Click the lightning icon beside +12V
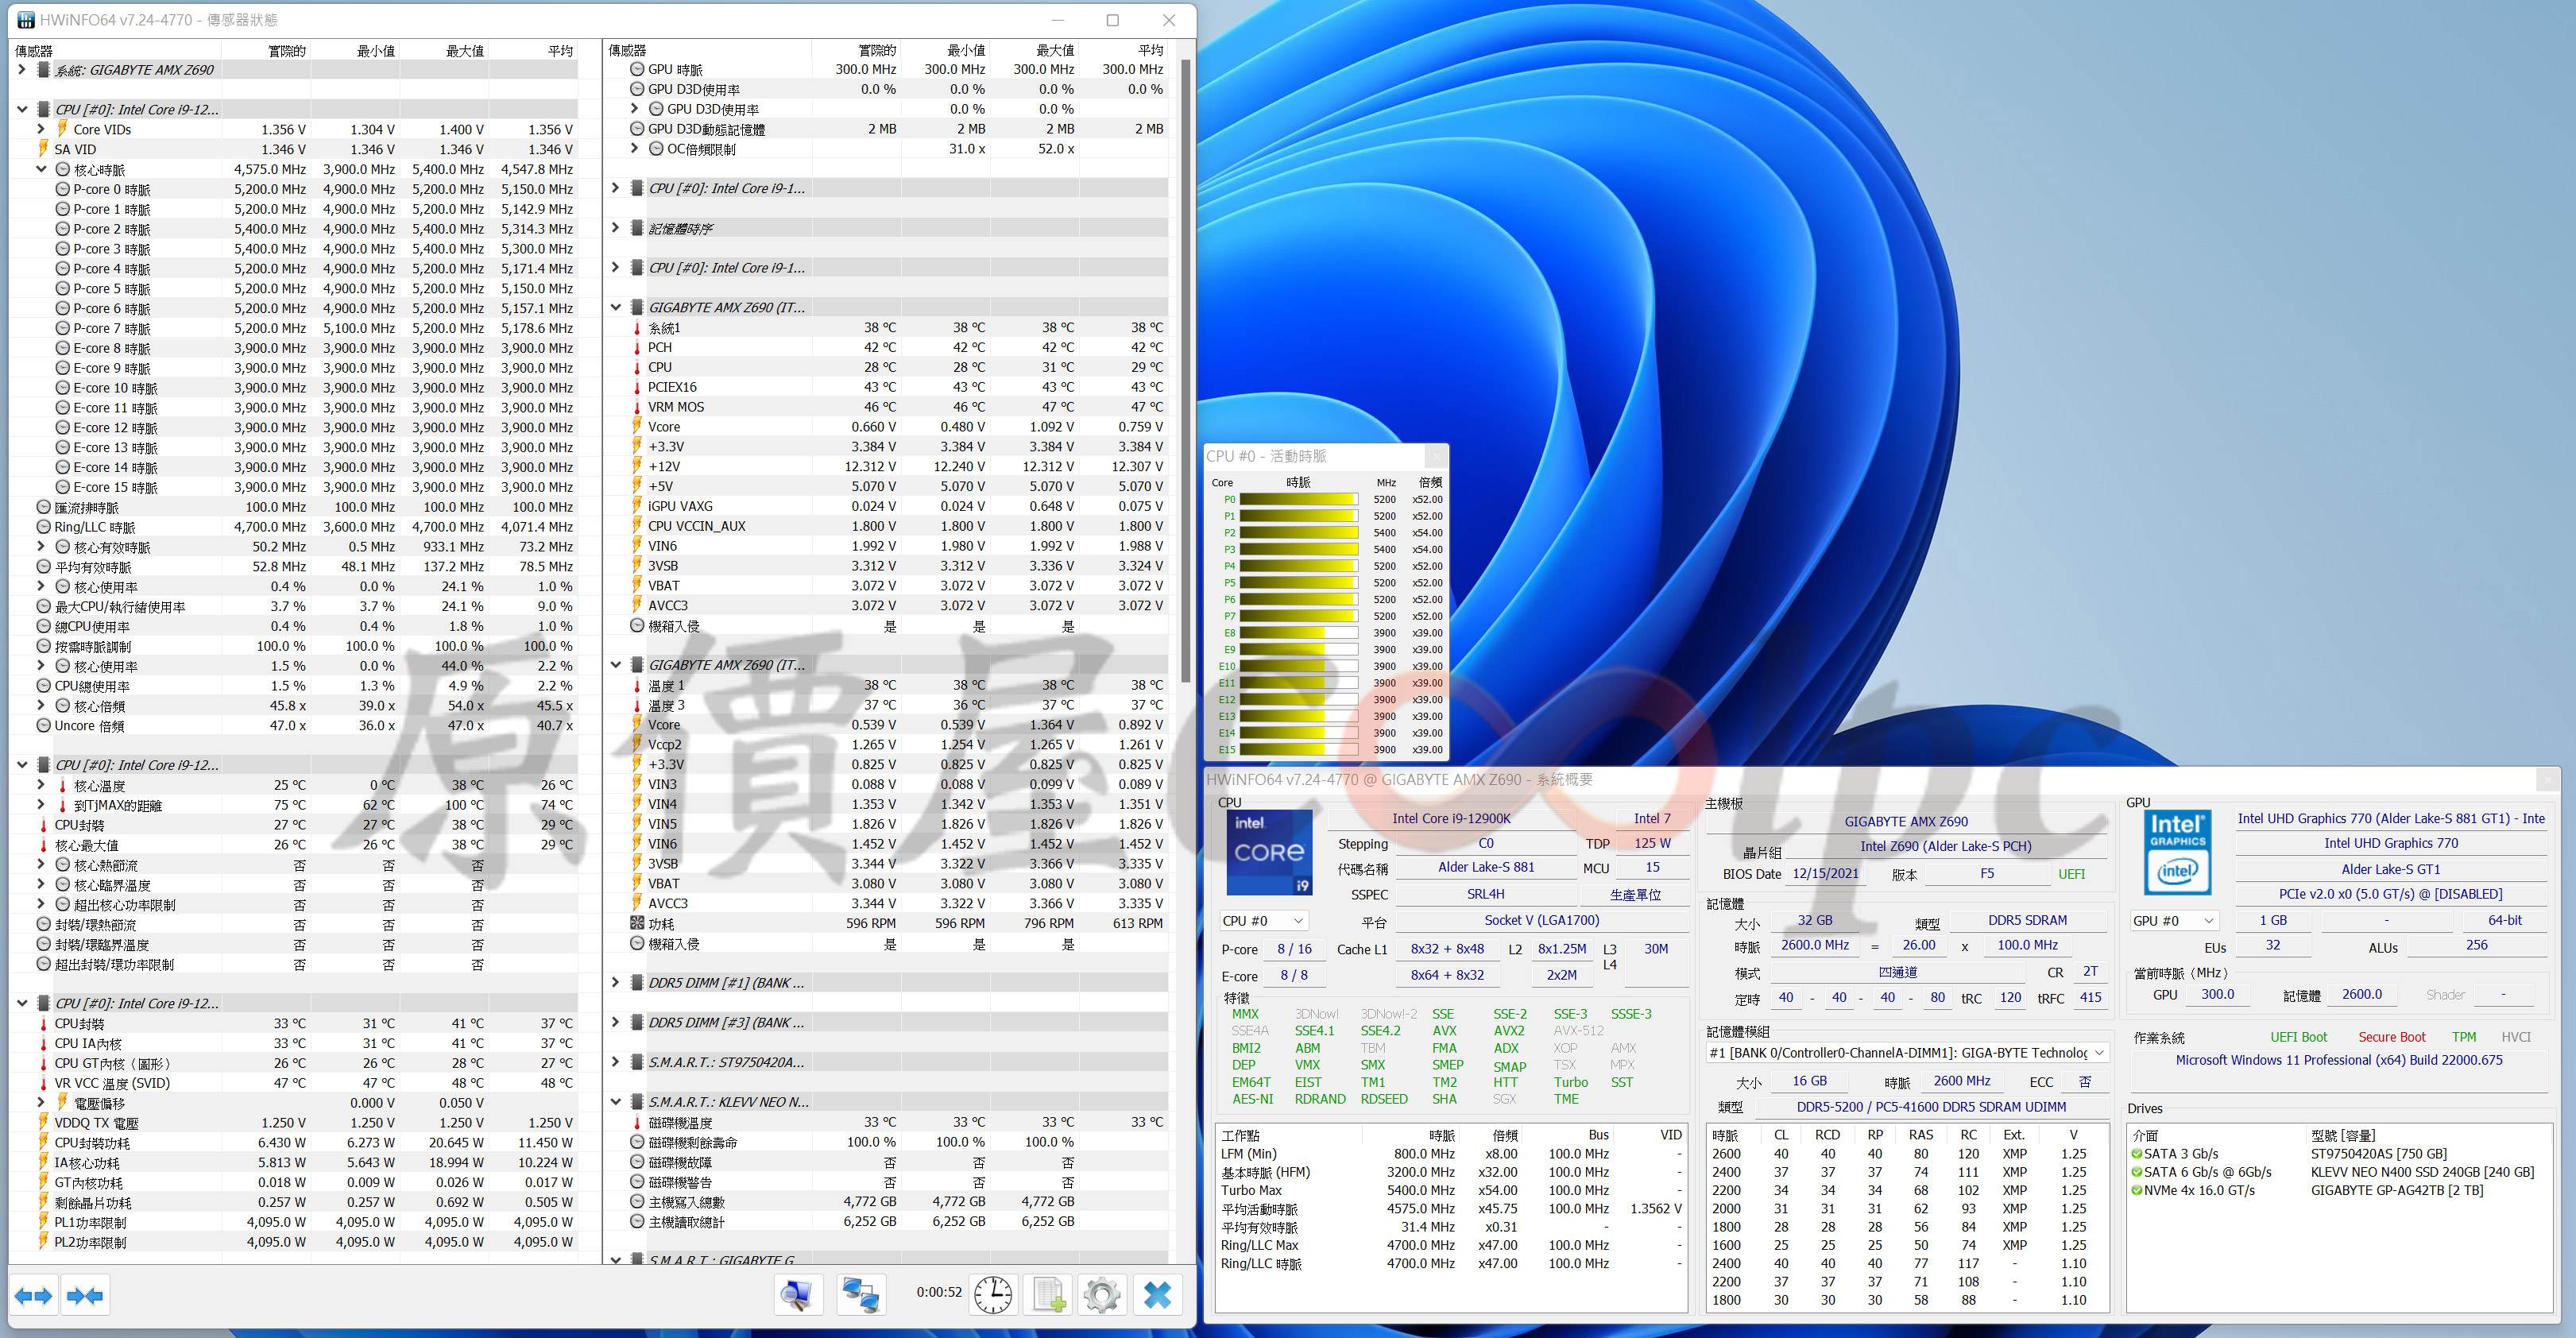Screen dimensions: 2576x1338 click(637, 466)
